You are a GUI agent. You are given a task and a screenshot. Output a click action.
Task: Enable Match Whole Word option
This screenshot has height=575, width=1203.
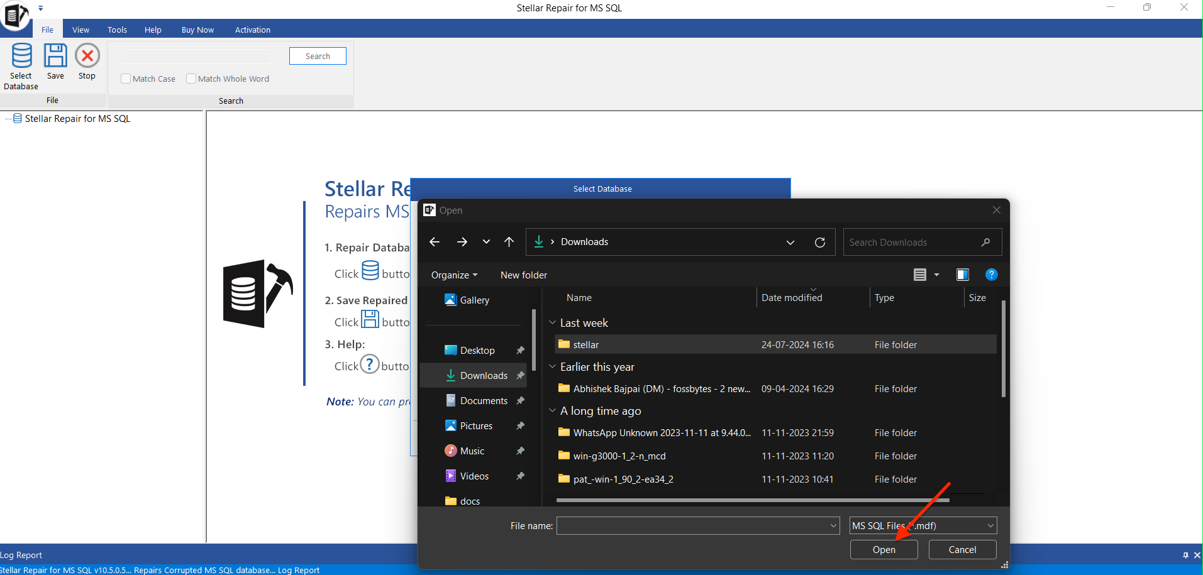191,79
